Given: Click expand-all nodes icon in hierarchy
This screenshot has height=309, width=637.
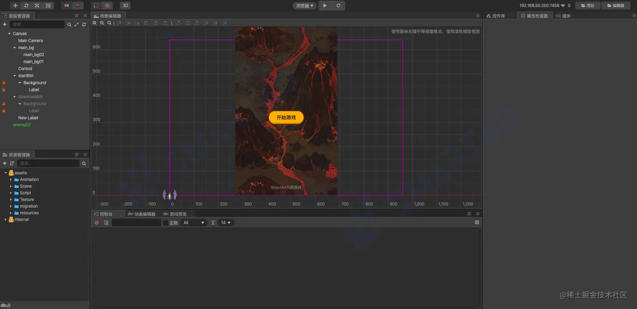Looking at the screenshot, I should 77,25.
